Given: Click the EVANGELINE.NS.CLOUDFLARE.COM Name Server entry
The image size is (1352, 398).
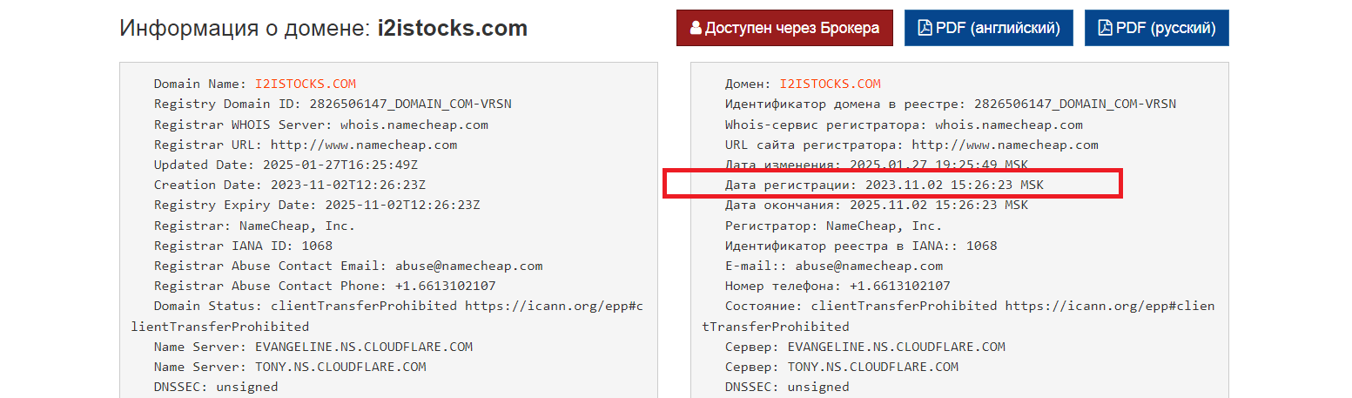Looking at the screenshot, I should point(364,347).
